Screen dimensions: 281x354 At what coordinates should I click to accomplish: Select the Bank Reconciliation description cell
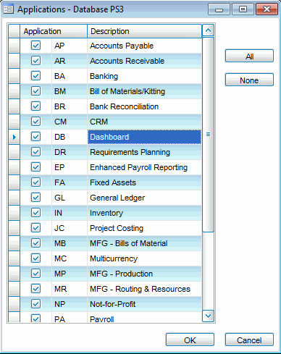coord(144,106)
